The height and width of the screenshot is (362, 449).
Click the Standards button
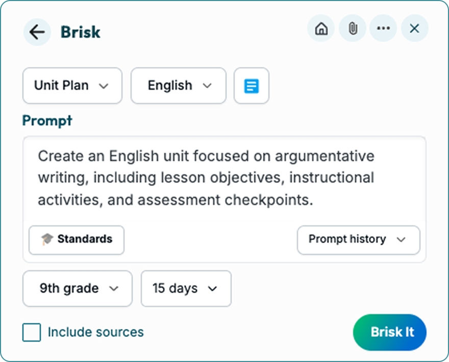[x=77, y=240]
